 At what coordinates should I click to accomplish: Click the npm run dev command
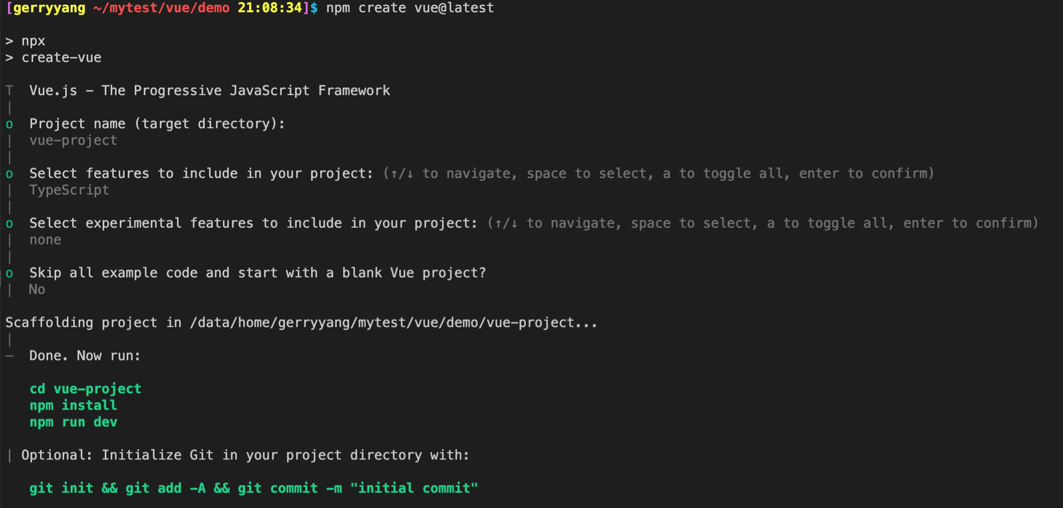[73, 422]
